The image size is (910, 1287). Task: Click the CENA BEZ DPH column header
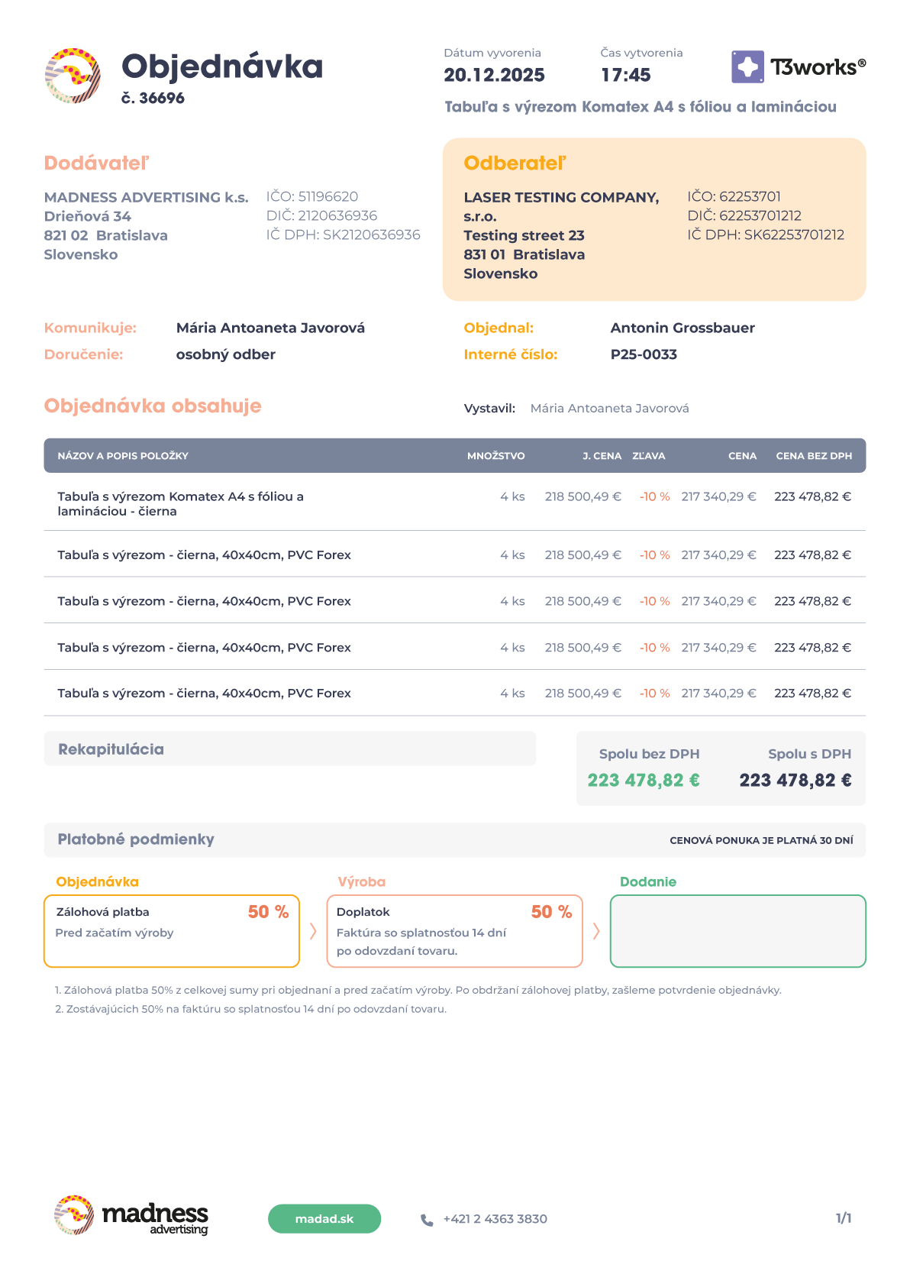(x=814, y=456)
